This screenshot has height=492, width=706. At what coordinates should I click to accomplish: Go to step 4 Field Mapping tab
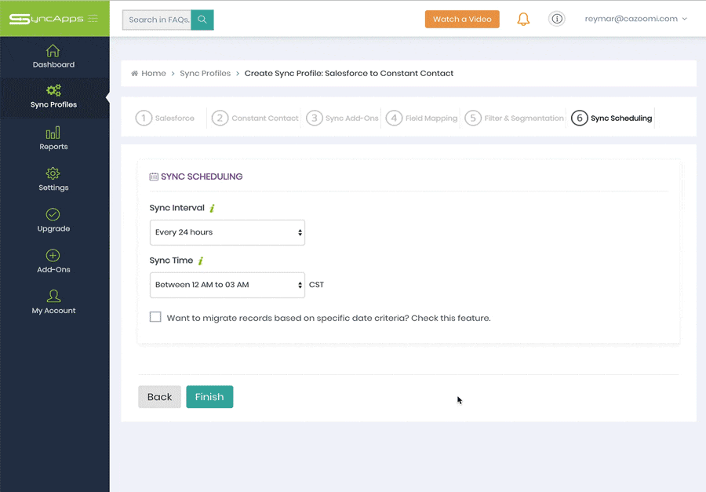click(x=421, y=118)
